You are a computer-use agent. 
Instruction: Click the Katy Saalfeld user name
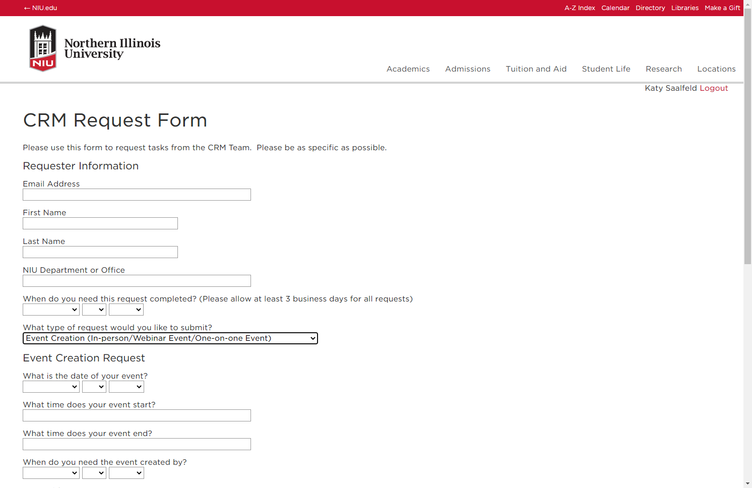point(671,88)
